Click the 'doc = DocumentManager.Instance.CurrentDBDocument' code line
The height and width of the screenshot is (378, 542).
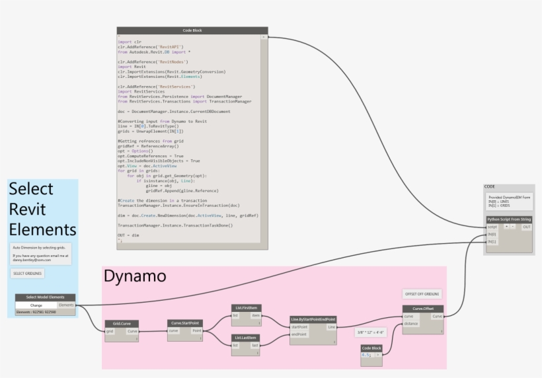(174, 112)
